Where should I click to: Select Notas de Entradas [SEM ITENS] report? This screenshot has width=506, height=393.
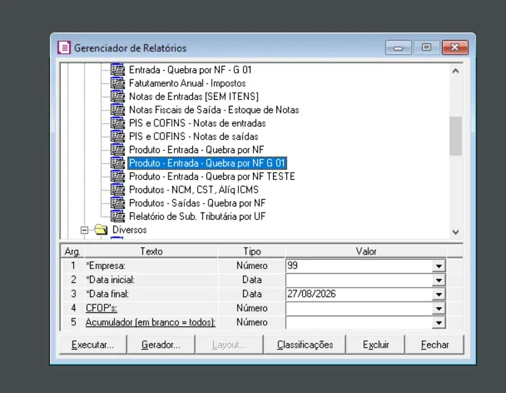[194, 97]
